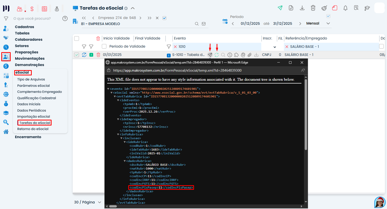
Task: Go to next company with single arrow
Action: click(x=140, y=18)
